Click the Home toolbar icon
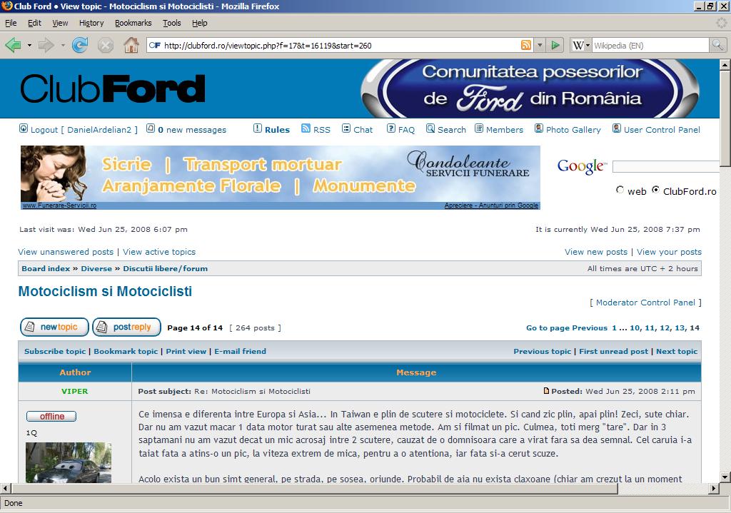This screenshot has width=731, height=513. 131,45
